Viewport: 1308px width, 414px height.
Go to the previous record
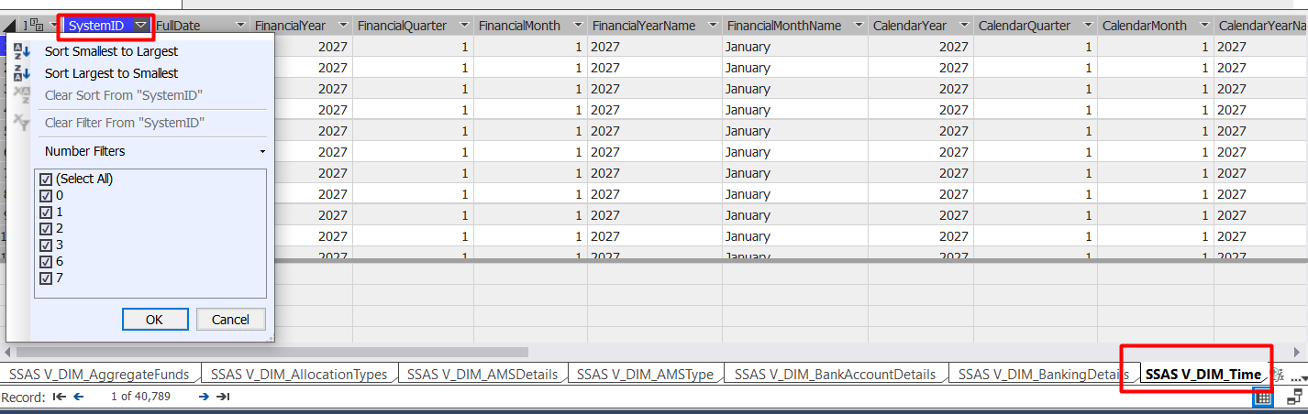pyautogui.click(x=79, y=397)
